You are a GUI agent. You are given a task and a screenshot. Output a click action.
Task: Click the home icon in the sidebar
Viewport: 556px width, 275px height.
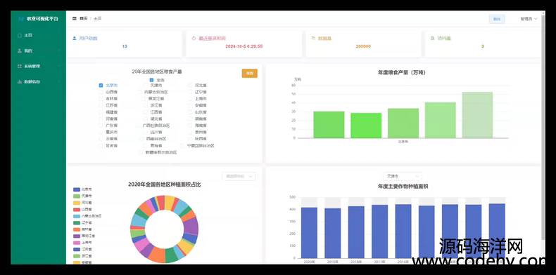[x=20, y=35]
